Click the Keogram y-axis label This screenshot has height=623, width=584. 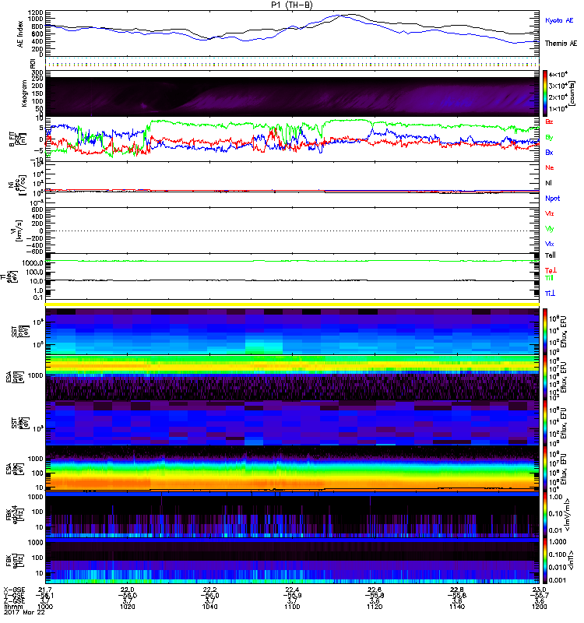[x=24, y=93]
